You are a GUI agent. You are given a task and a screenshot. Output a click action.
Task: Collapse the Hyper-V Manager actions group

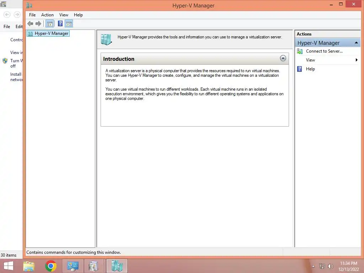356,43
